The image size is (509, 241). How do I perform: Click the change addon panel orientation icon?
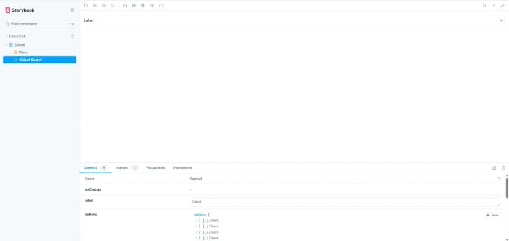pyautogui.click(x=494, y=168)
